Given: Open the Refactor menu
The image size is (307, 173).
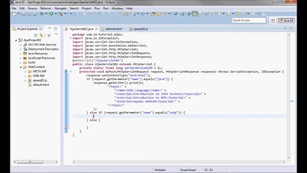Looking at the screenshot, I should coord(46,8).
